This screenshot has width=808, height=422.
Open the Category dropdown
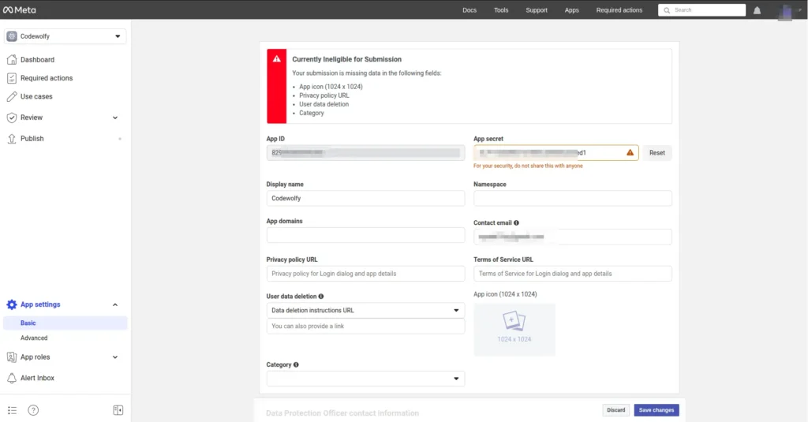[365, 379]
